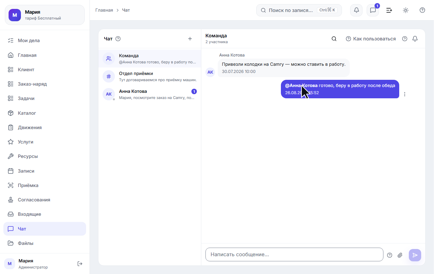Click unread badge on Анна Котова chat
The height and width of the screenshot is (274, 439).
click(x=194, y=91)
